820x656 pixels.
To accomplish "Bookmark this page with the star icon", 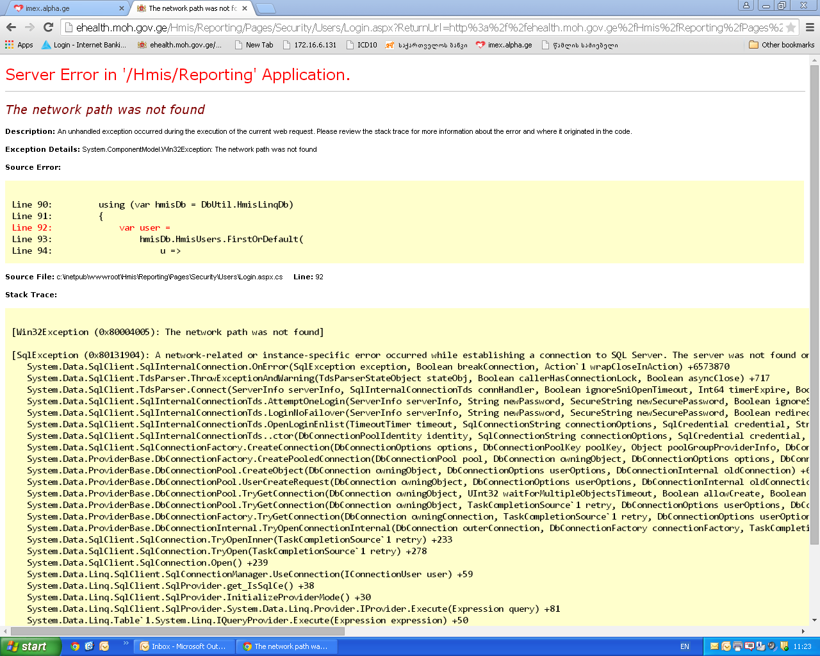I will [791, 28].
